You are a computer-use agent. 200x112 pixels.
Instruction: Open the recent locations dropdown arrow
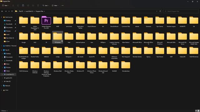[9, 11]
